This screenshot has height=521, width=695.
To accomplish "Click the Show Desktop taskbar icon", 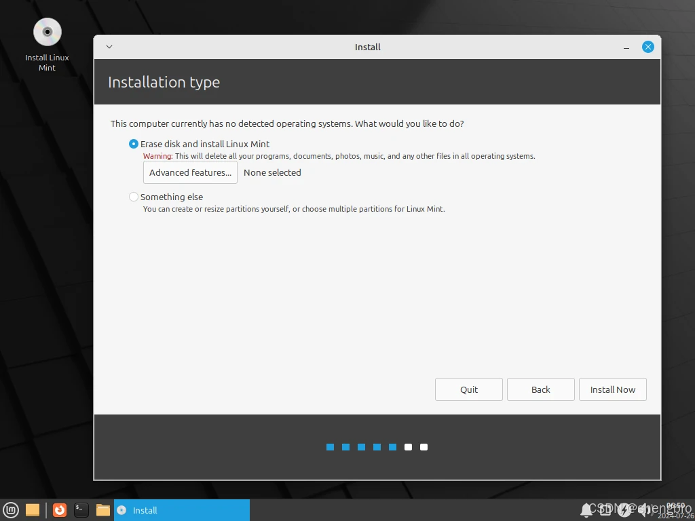I will coord(33,510).
